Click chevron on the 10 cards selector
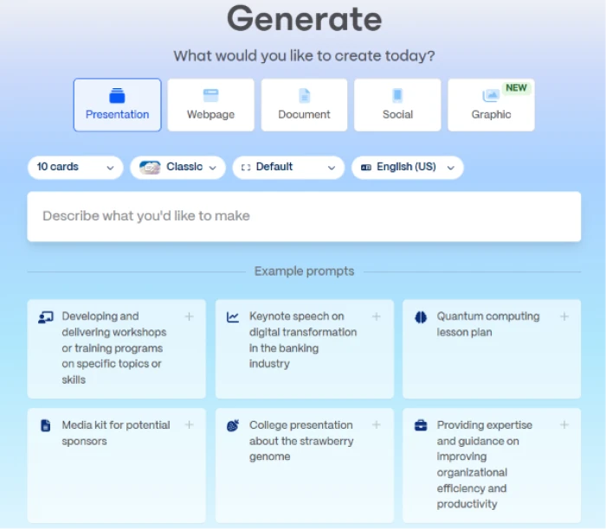This screenshot has width=606, height=529. tap(110, 168)
